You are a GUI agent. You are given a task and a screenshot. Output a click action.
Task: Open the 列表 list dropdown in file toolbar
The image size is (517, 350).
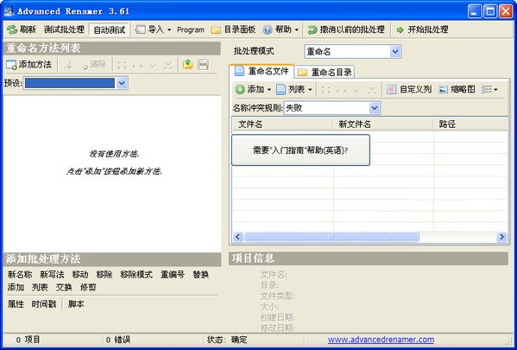294,90
